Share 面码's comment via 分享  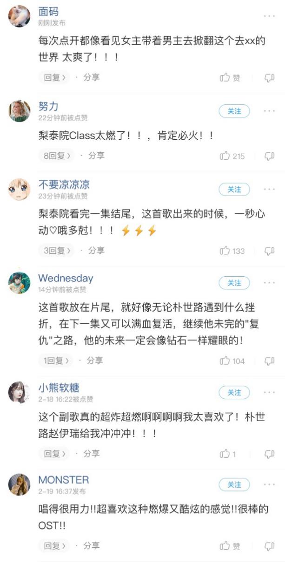pos(92,78)
